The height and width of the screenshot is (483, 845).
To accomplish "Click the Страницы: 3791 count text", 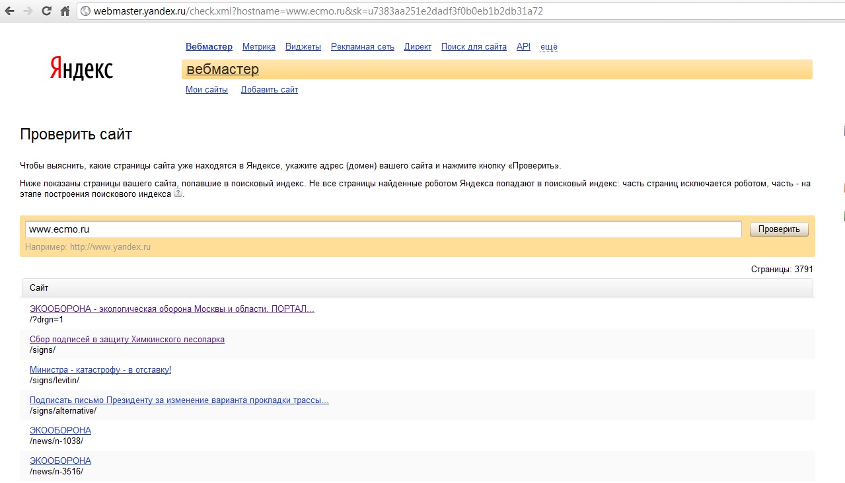I will click(x=782, y=269).
